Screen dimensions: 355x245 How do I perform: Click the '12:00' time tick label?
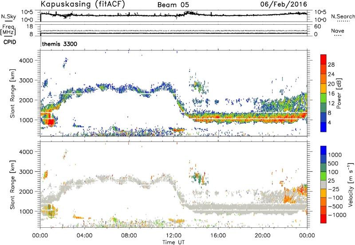pos(174,236)
